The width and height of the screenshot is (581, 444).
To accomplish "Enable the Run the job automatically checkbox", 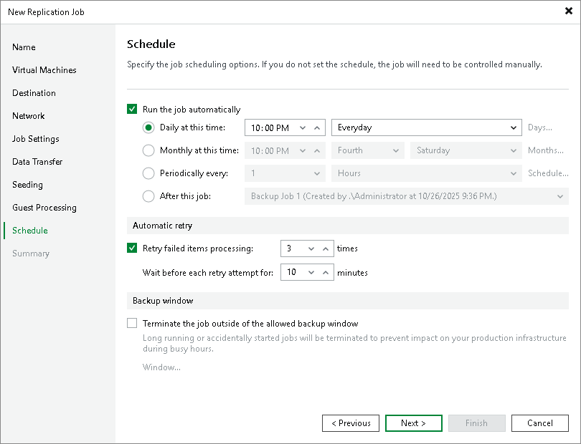I will click(x=133, y=109).
